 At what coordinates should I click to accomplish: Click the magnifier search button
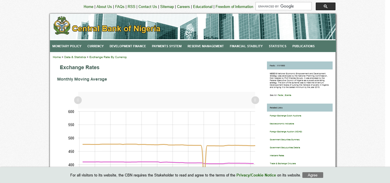click(325, 7)
